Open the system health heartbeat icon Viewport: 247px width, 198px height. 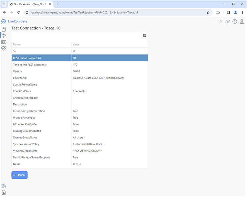pyautogui.click(x=4, y=48)
